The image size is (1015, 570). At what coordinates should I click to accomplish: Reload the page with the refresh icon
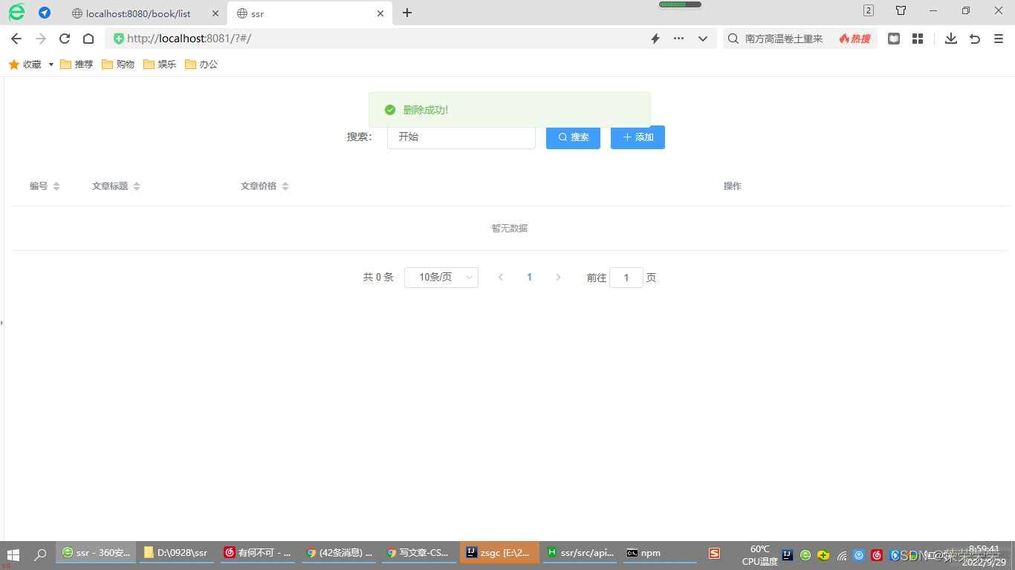coord(65,39)
